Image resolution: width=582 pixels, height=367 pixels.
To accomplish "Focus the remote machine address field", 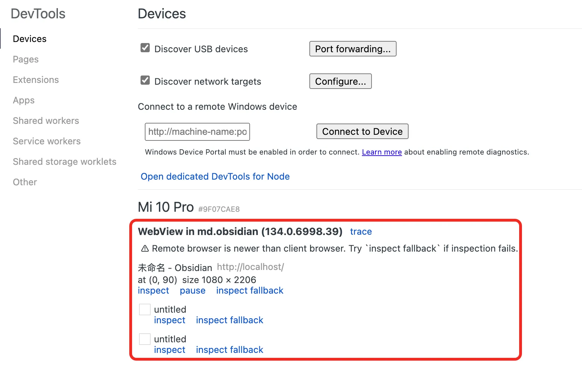I will point(197,132).
